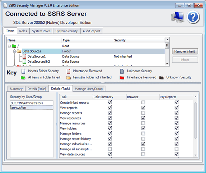Click the red DataSource1 document icon

(24, 56)
